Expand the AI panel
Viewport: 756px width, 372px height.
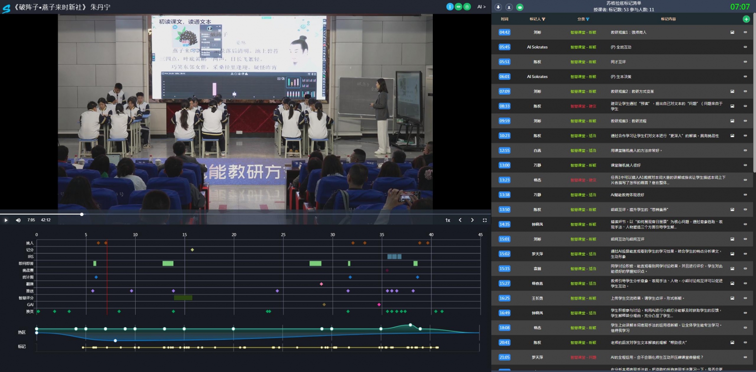(x=481, y=7)
